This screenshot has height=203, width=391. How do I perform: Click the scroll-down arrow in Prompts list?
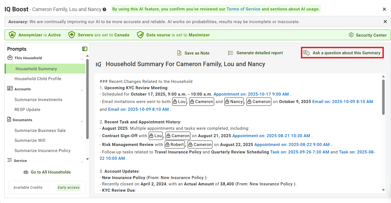pyautogui.click(x=87, y=159)
